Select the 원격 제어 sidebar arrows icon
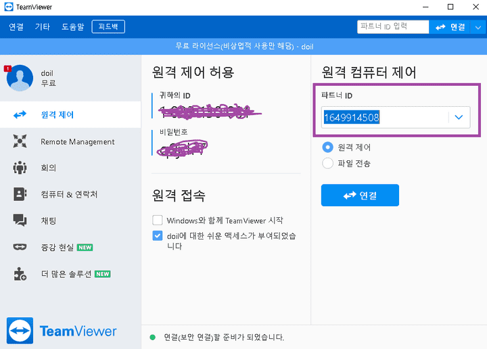This screenshot has height=349, width=487. 20,114
